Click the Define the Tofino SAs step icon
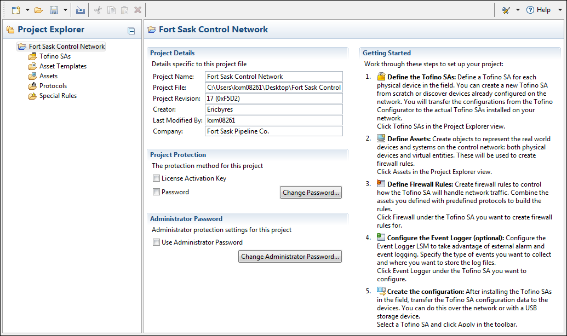 click(381, 76)
